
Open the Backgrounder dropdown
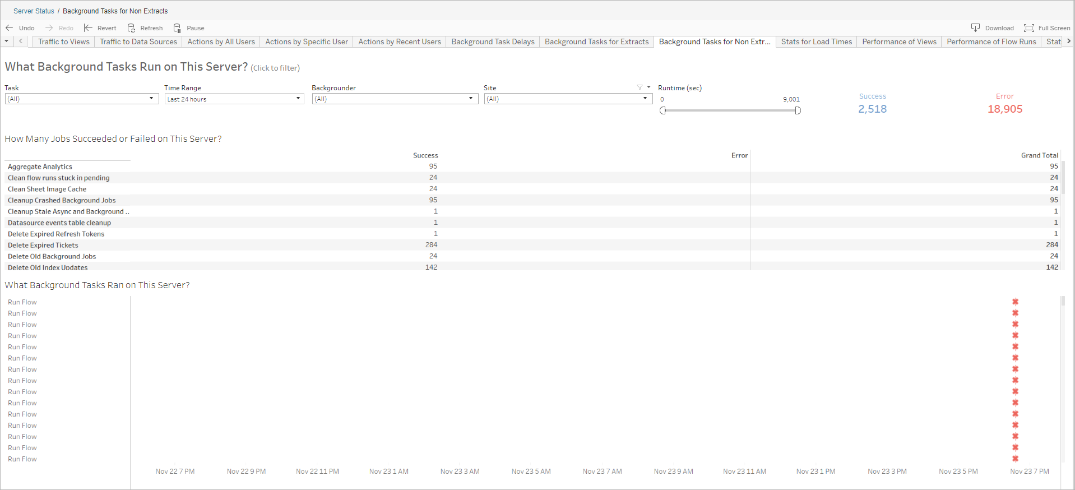coord(395,99)
